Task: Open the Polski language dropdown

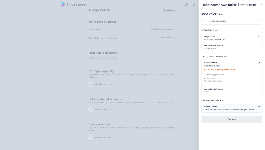Action: click(x=103, y=58)
